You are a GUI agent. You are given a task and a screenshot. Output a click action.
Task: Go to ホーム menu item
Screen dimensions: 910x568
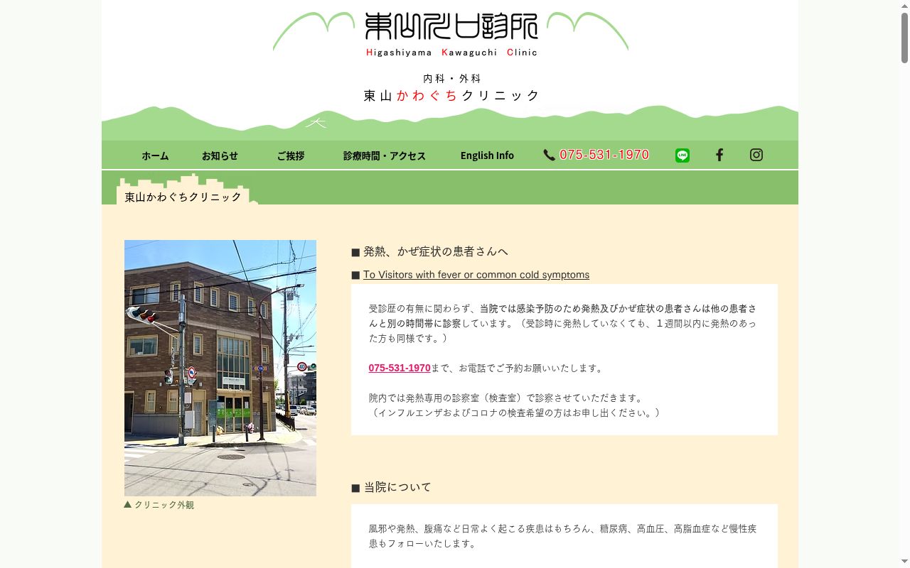tap(155, 155)
